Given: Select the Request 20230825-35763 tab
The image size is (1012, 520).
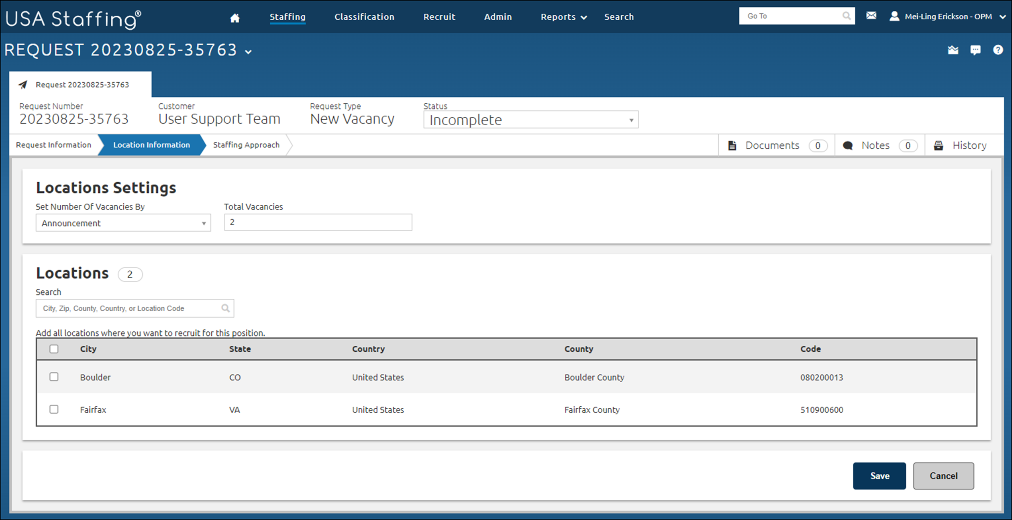Looking at the screenshot, I should 80,85.
